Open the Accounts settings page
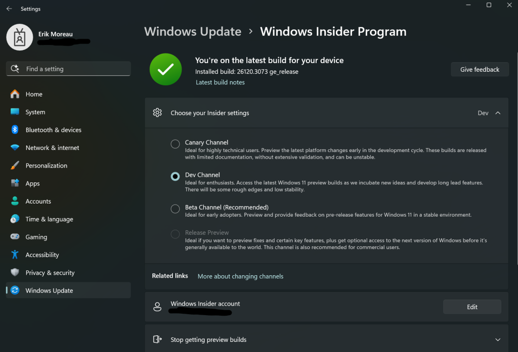Viewport: 518px width, 352px height. [38, 202]
